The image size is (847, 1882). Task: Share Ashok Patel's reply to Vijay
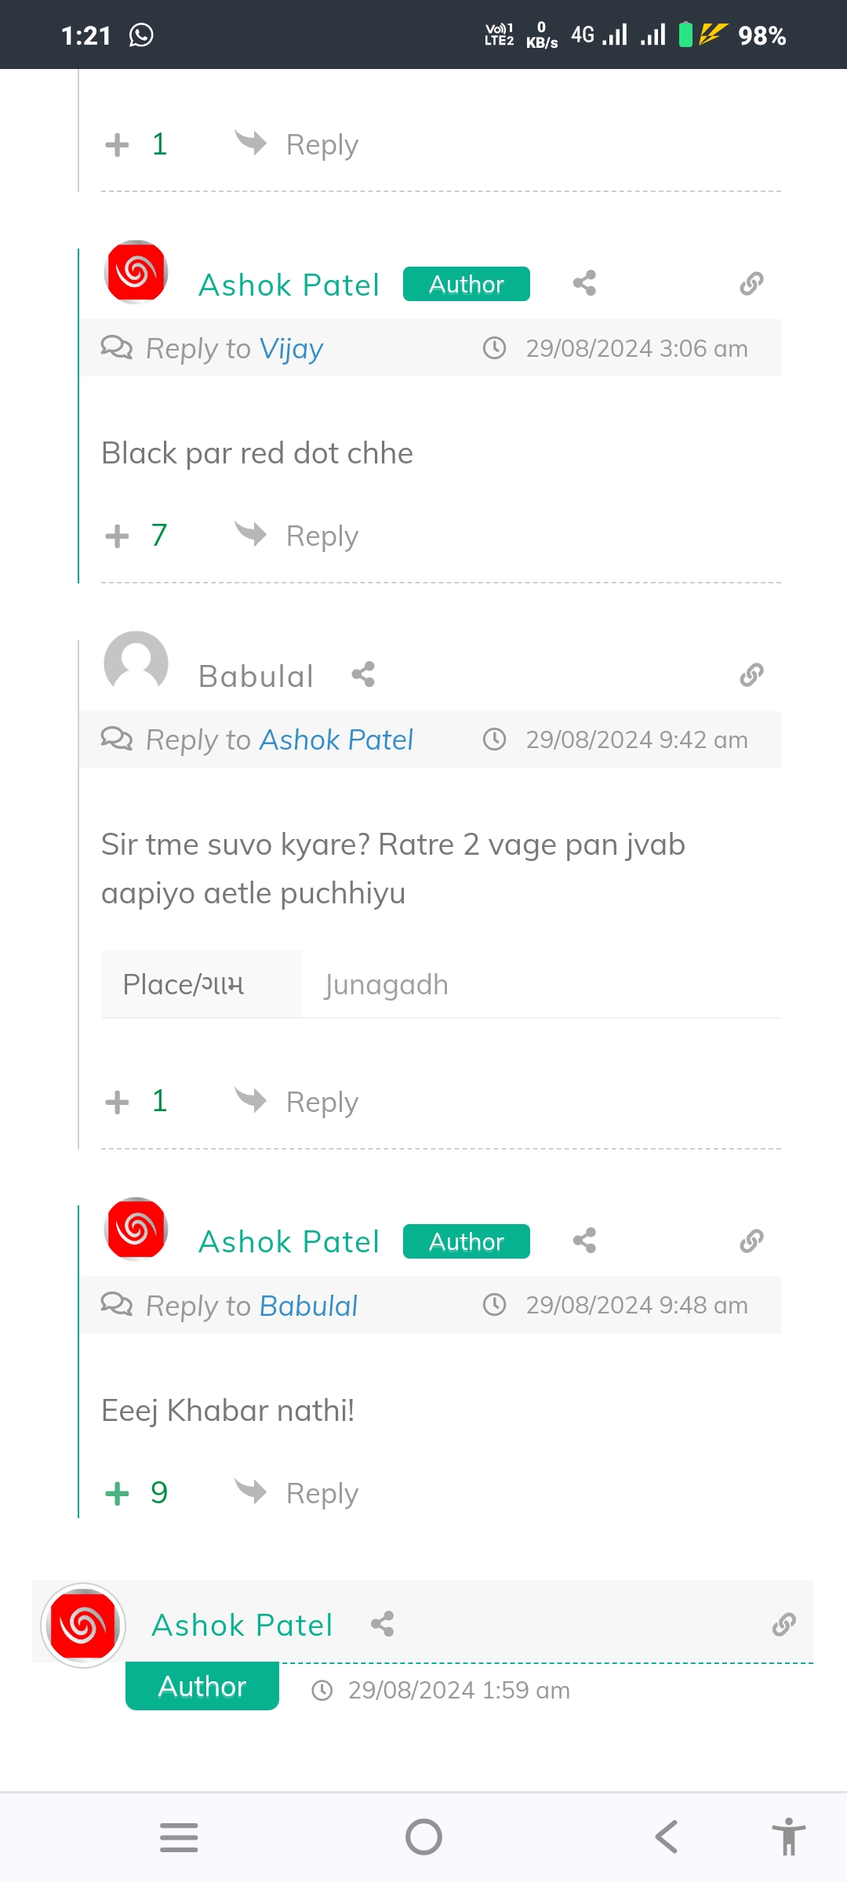pos(584,283)
